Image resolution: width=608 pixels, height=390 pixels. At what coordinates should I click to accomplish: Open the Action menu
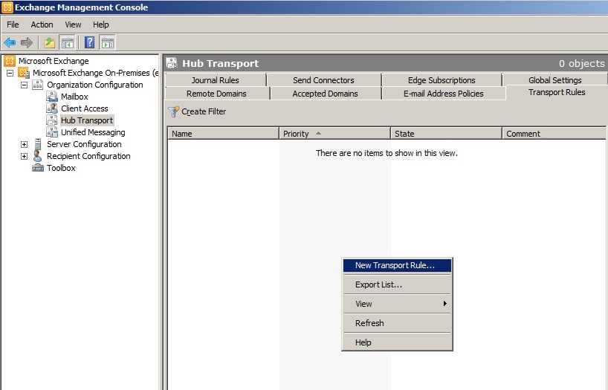[x=42, y=25]
